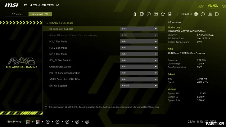This screenshot has width=226, height=127.
Task: Click the MAG Arsenal Gaming logo in sidebar
Action: tap(22, 63)
